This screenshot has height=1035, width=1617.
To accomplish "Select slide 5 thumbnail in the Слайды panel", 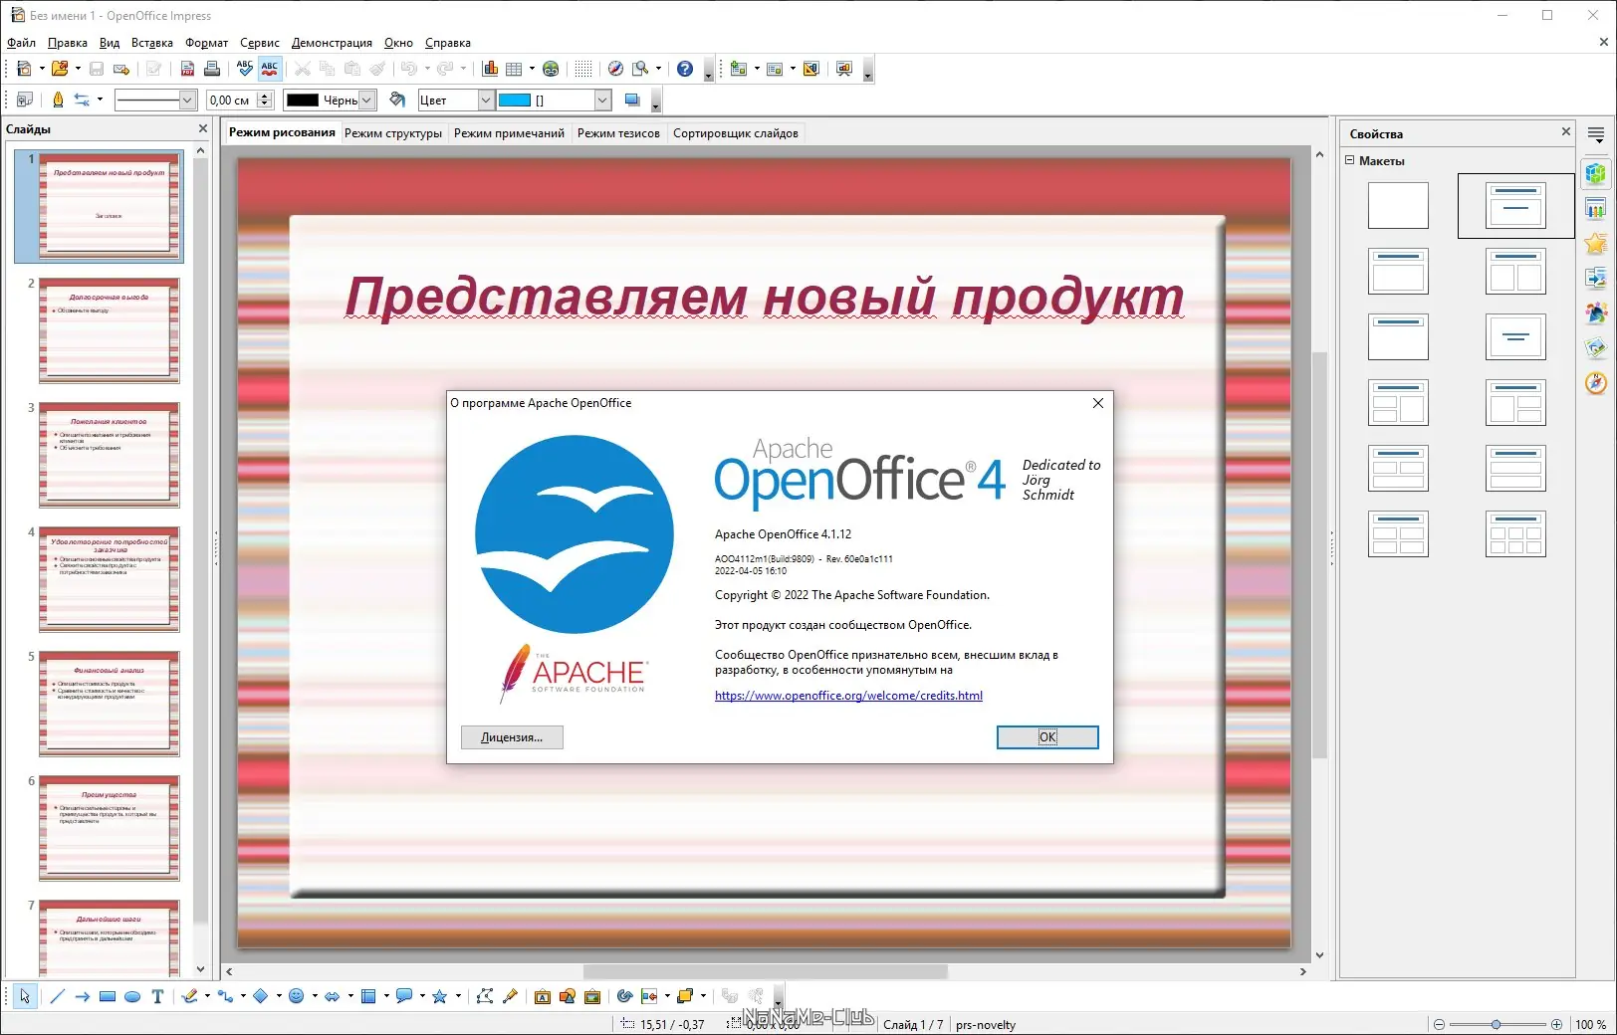I will pyautogui.click(x=110, y=704).
